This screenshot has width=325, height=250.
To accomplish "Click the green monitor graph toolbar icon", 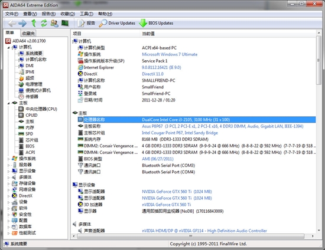I will click(x=65, y=23).
